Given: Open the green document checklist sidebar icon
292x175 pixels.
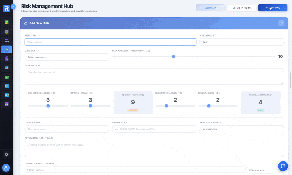Looking at the screenshot, I should pos(7,23).
